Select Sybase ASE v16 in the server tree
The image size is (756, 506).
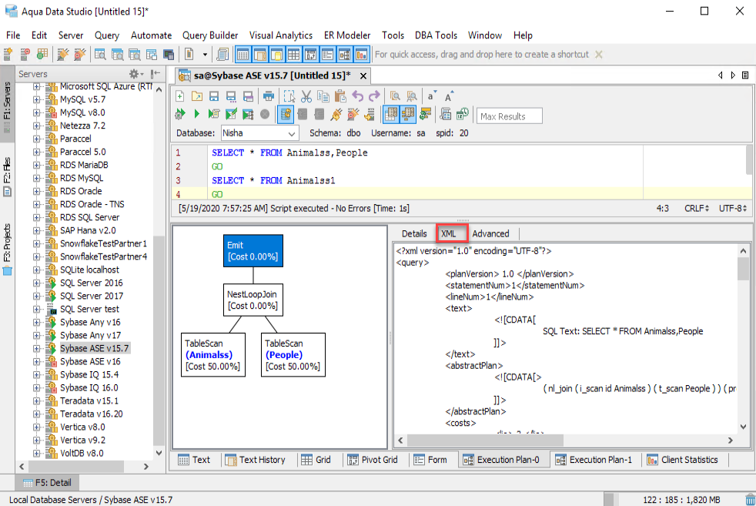pos(90,361)
